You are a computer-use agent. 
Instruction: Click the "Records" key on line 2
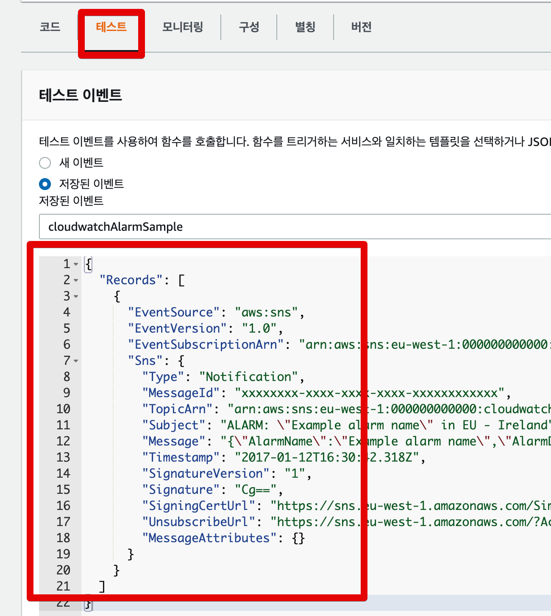pyautogui.click(x=131, y=280)
